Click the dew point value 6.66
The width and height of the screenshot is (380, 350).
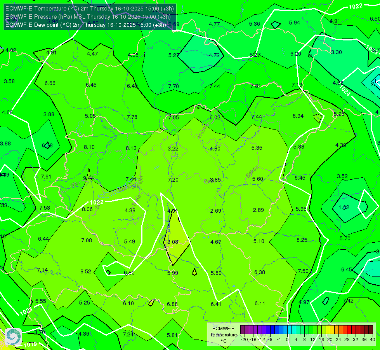pos(50,84)
